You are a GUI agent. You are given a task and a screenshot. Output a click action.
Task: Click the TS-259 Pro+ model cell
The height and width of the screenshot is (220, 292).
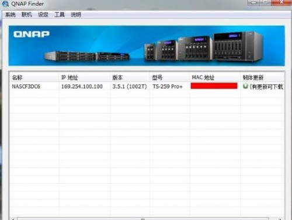tap(168, 87)
